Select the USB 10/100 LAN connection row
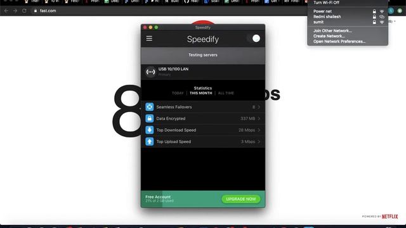406x228 pixels. click(203, 72)
